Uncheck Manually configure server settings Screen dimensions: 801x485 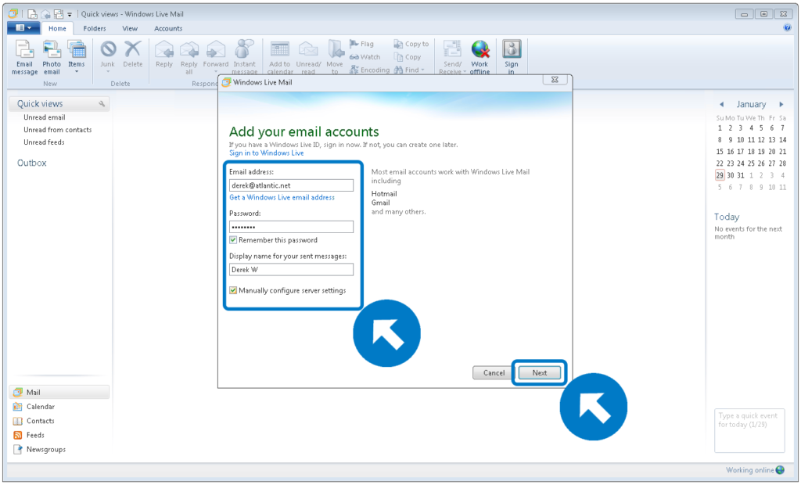(233, 290)
